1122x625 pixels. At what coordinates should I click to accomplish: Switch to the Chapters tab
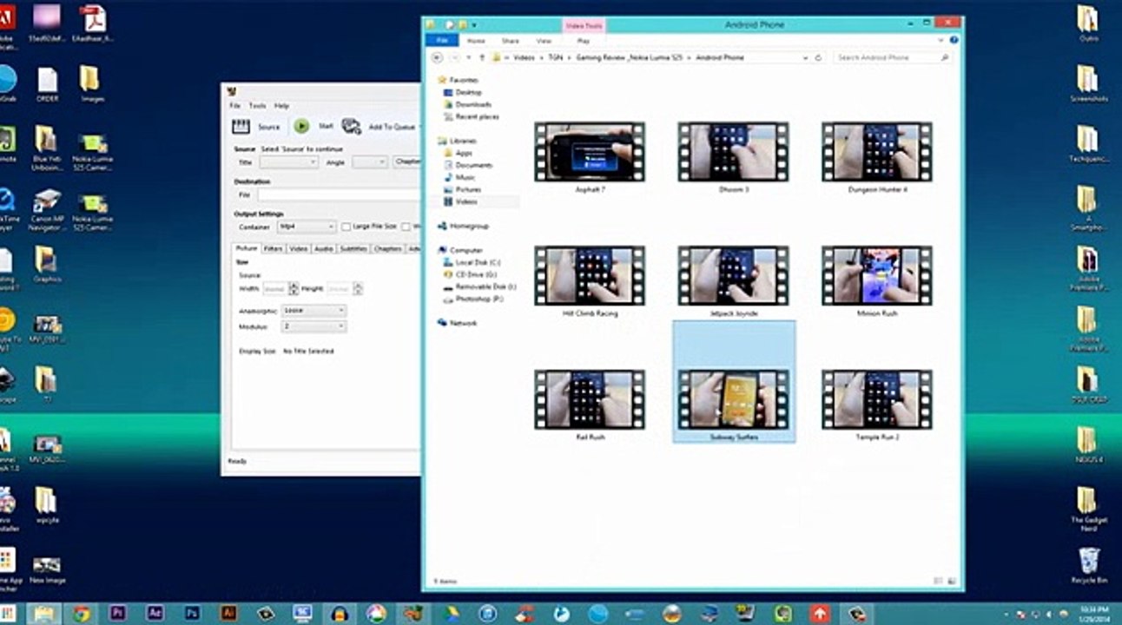click(387, 249)
